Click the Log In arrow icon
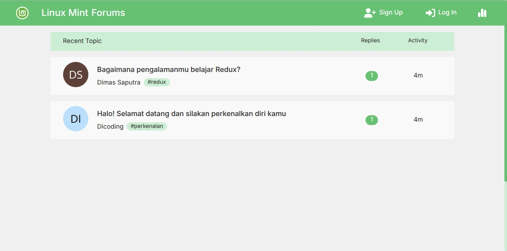The width and height of the screenshot is (507, 251). 430,12
